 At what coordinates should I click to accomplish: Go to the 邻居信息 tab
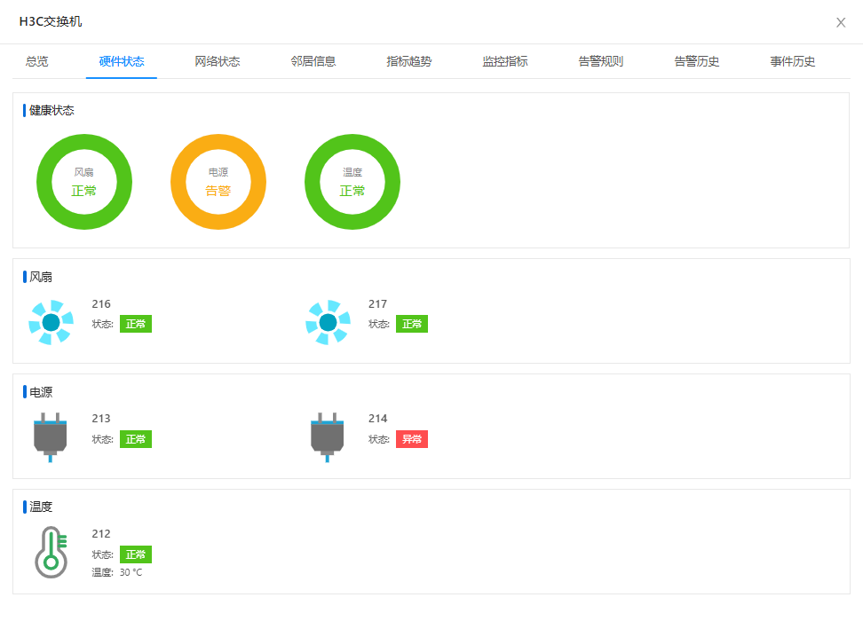[x=313, y=62]
